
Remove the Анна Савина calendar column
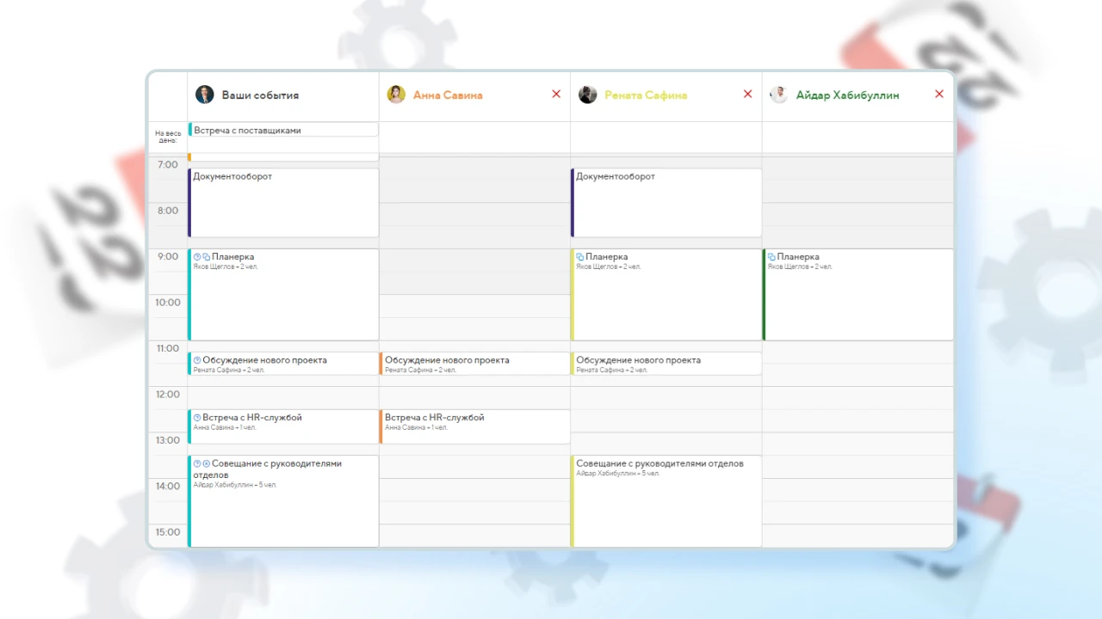click(556, 95)
